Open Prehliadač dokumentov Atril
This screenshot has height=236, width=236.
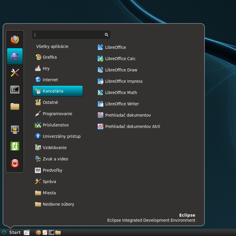[x=129, y=126]
